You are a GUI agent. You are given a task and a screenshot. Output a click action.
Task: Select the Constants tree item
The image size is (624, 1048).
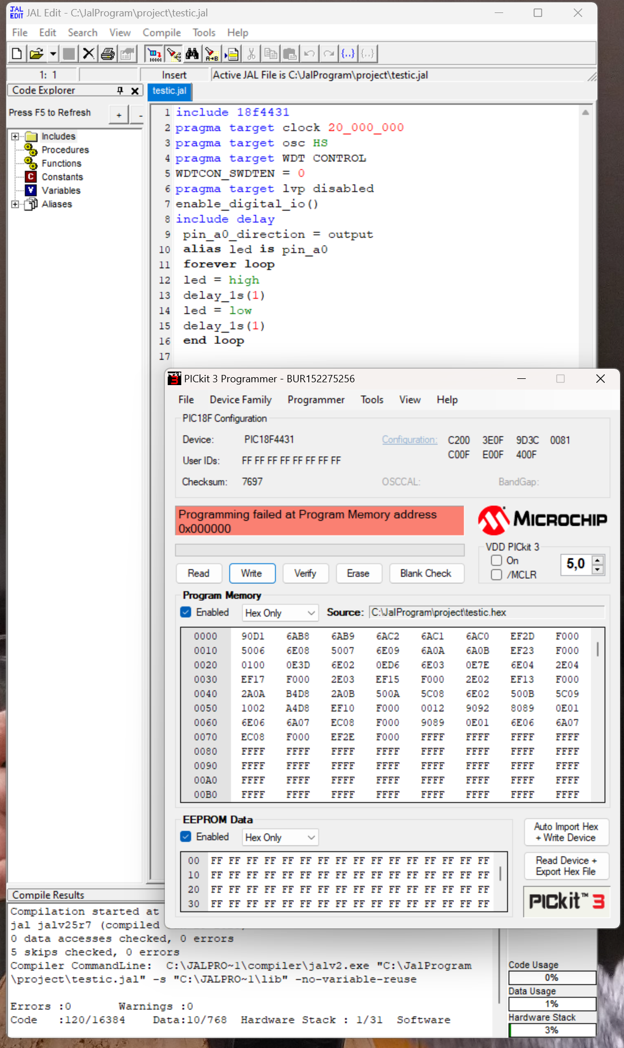point(62,177)
